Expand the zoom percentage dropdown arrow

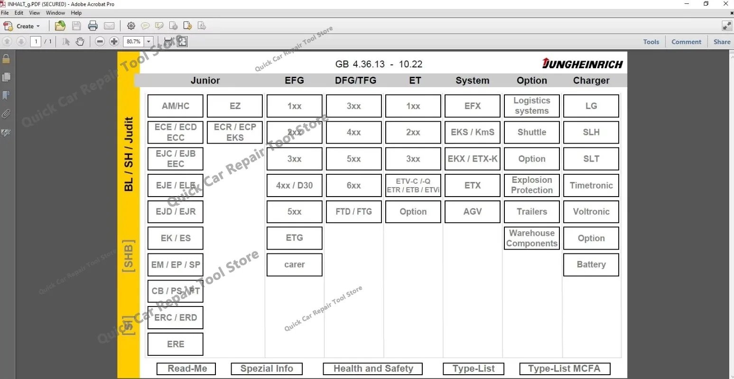point(149,42)
